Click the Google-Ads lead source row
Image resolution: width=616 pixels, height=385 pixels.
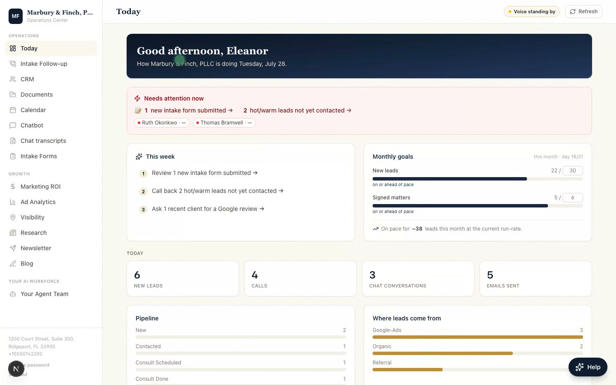[478, 333]
